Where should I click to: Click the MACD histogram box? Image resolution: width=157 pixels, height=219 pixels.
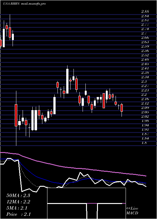coord(86,203)
